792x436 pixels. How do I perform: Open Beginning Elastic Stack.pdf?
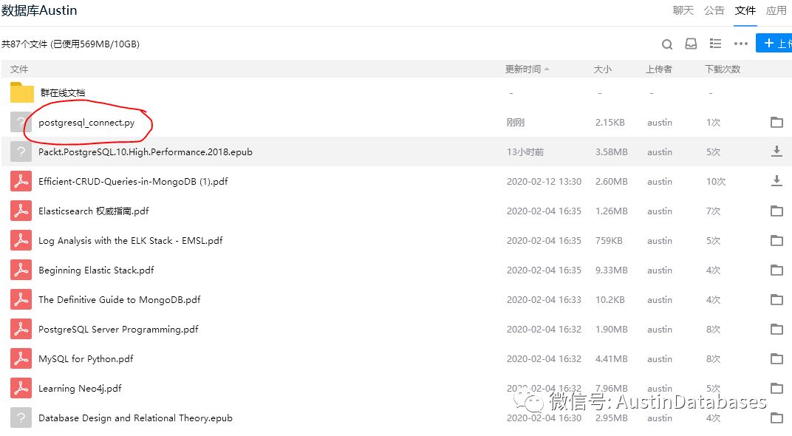tap(96, 270)
